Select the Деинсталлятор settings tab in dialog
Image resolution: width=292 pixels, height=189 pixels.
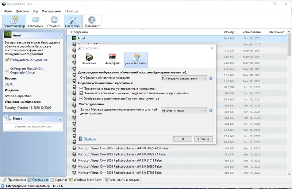(136, 59)
